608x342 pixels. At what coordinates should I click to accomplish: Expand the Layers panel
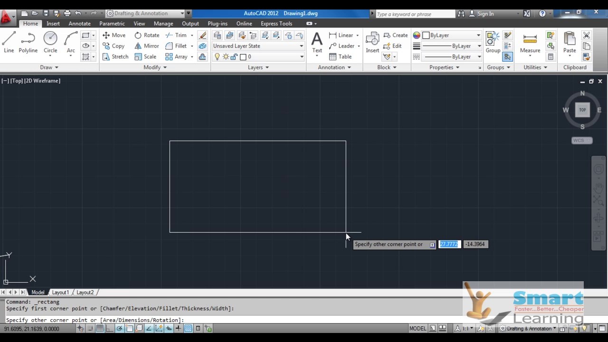coord(258,67)
